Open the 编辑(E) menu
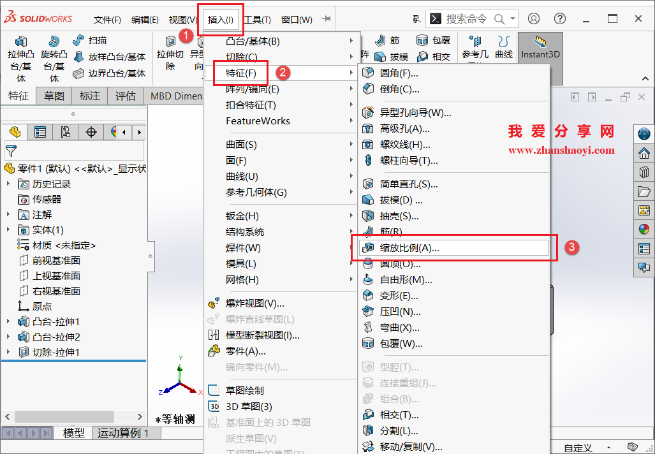Viewport: 655px width, 454px height. (x=145, y=20)
